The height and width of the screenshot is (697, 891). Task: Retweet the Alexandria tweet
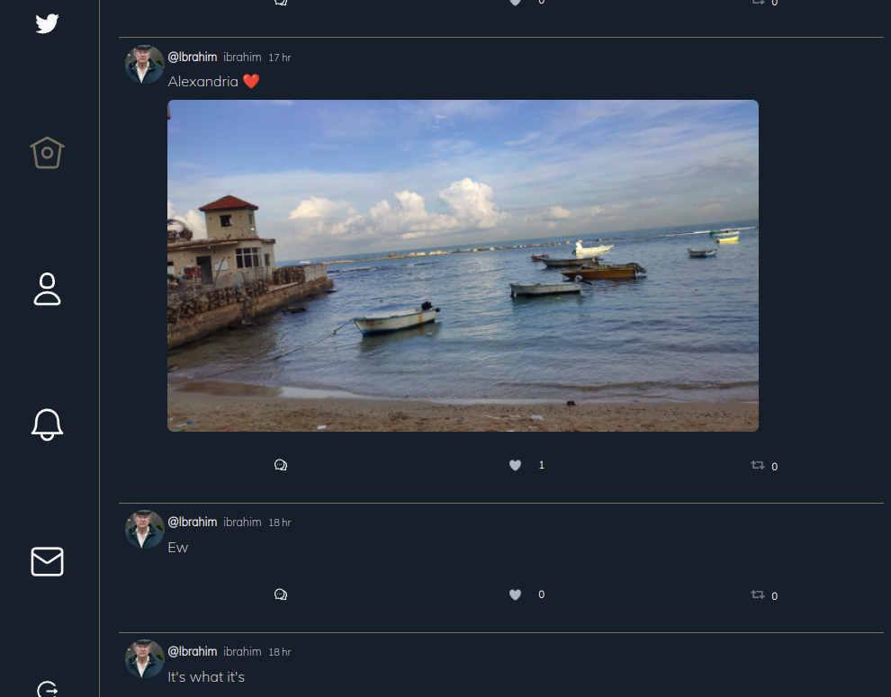[758, 465]
